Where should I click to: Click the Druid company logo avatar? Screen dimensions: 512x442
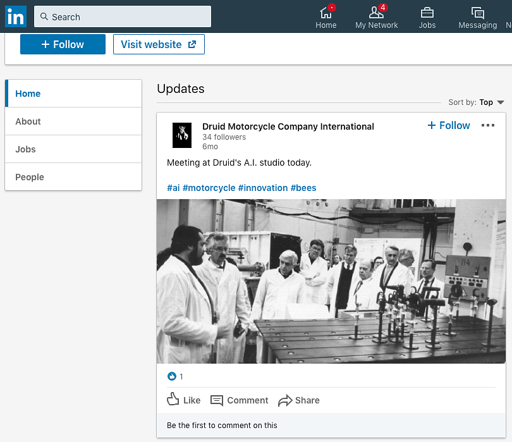(182, 135)
